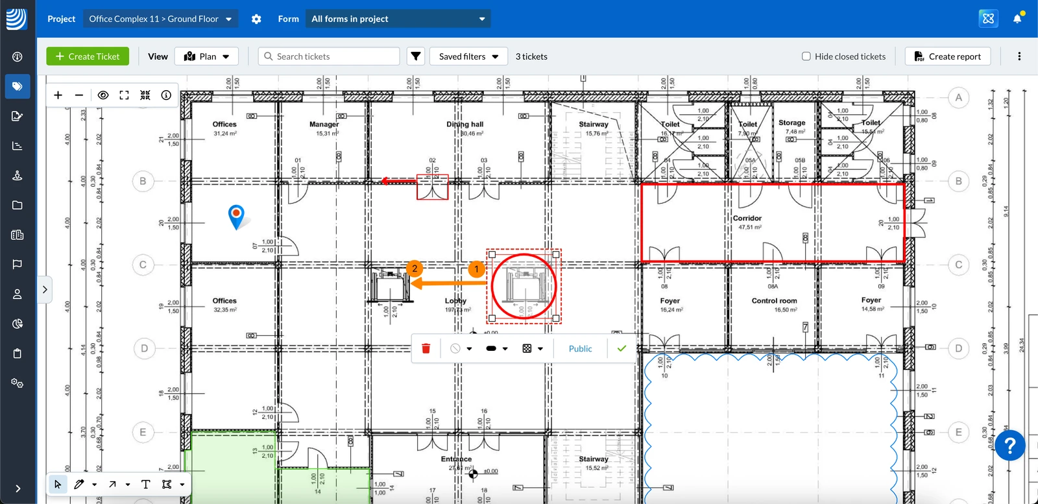The width and height of the screenshot is (1038, 504).
Task: Open the Saved filters dropdown
Action: [468, 56]
